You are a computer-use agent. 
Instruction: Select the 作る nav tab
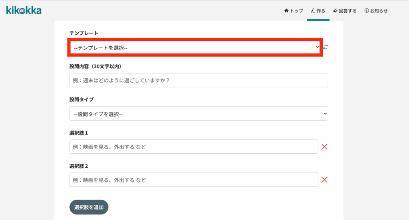click(x=318, y=11)
